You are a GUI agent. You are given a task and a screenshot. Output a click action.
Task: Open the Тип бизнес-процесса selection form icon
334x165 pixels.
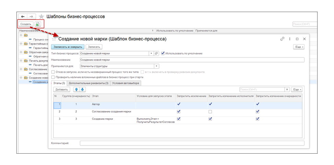pos(156,54)
